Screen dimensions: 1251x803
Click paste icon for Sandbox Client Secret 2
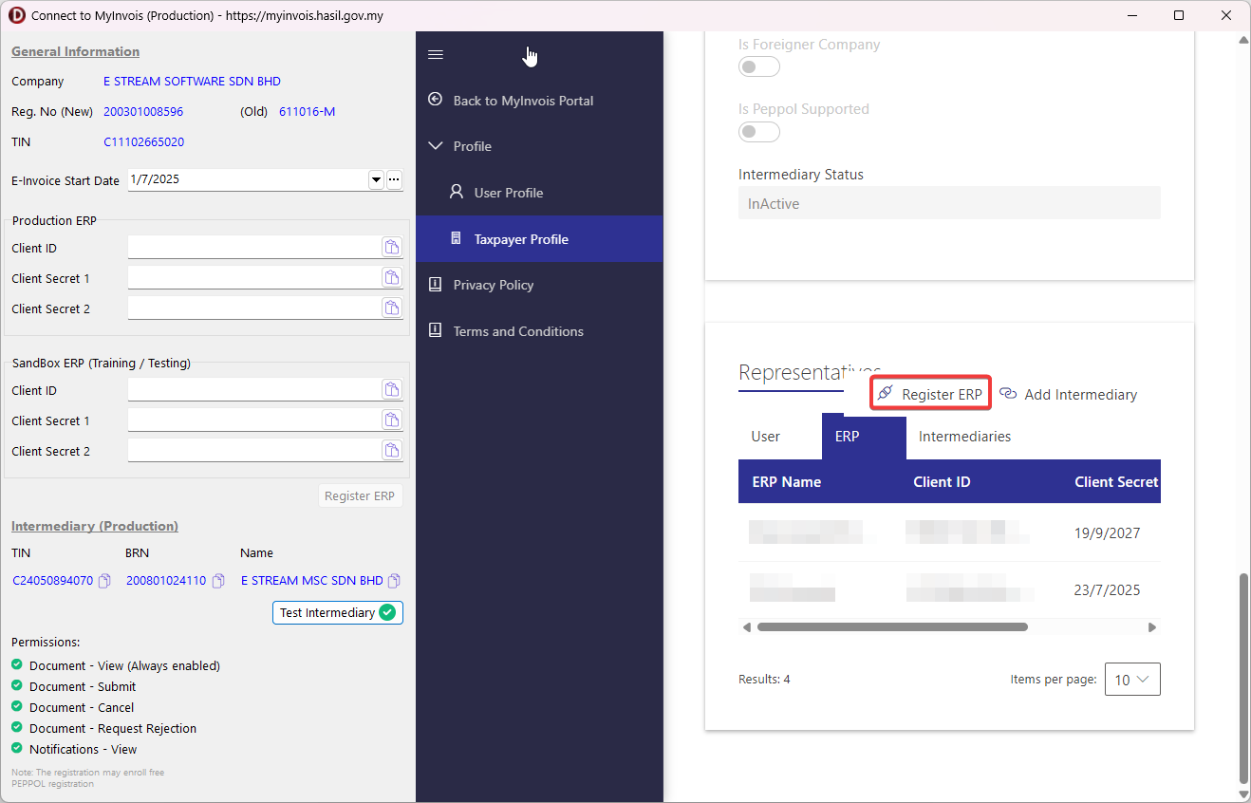[x=391, y=451]
